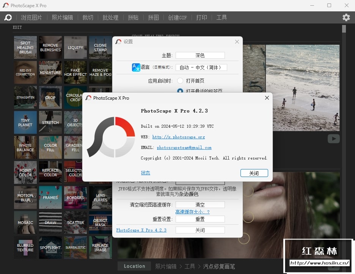Open the Object Mask tile
355x274 pixels.
100,222
